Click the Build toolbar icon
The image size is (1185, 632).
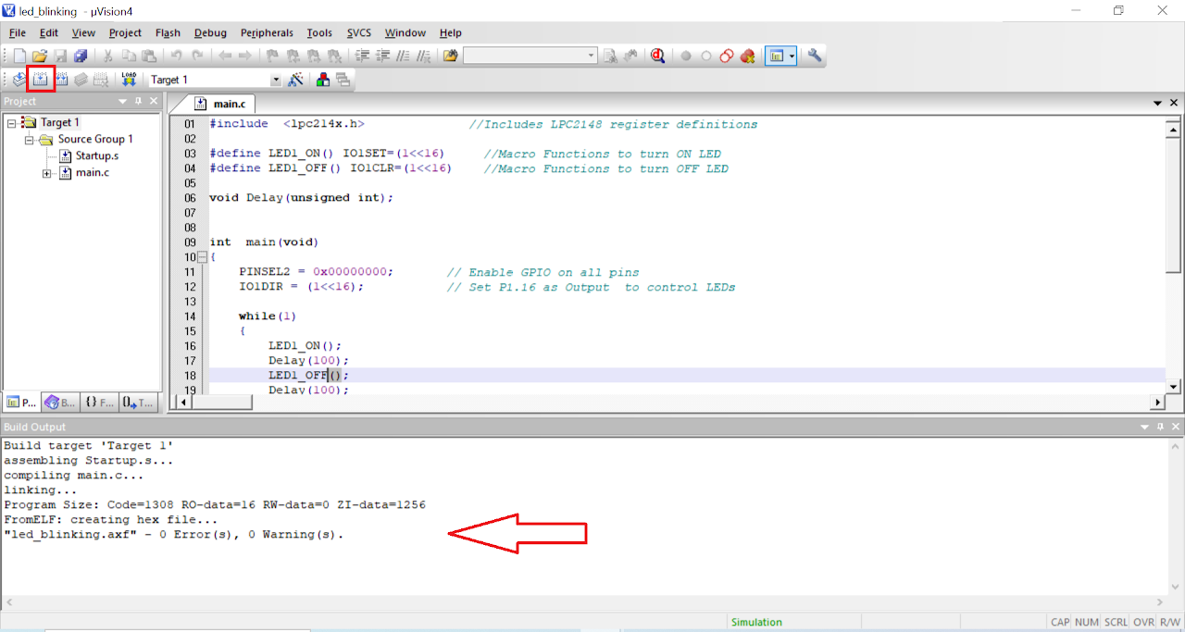point(41,79)
